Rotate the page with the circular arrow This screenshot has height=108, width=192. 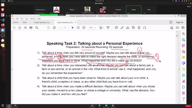pos(145,28)
